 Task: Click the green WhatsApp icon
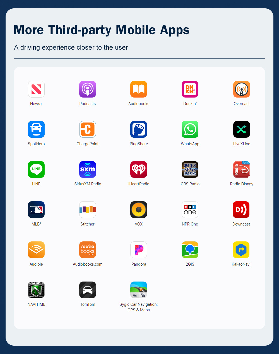point(190,129)
